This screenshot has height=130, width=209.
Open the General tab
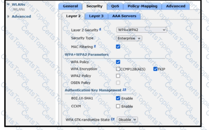point(70,6)
